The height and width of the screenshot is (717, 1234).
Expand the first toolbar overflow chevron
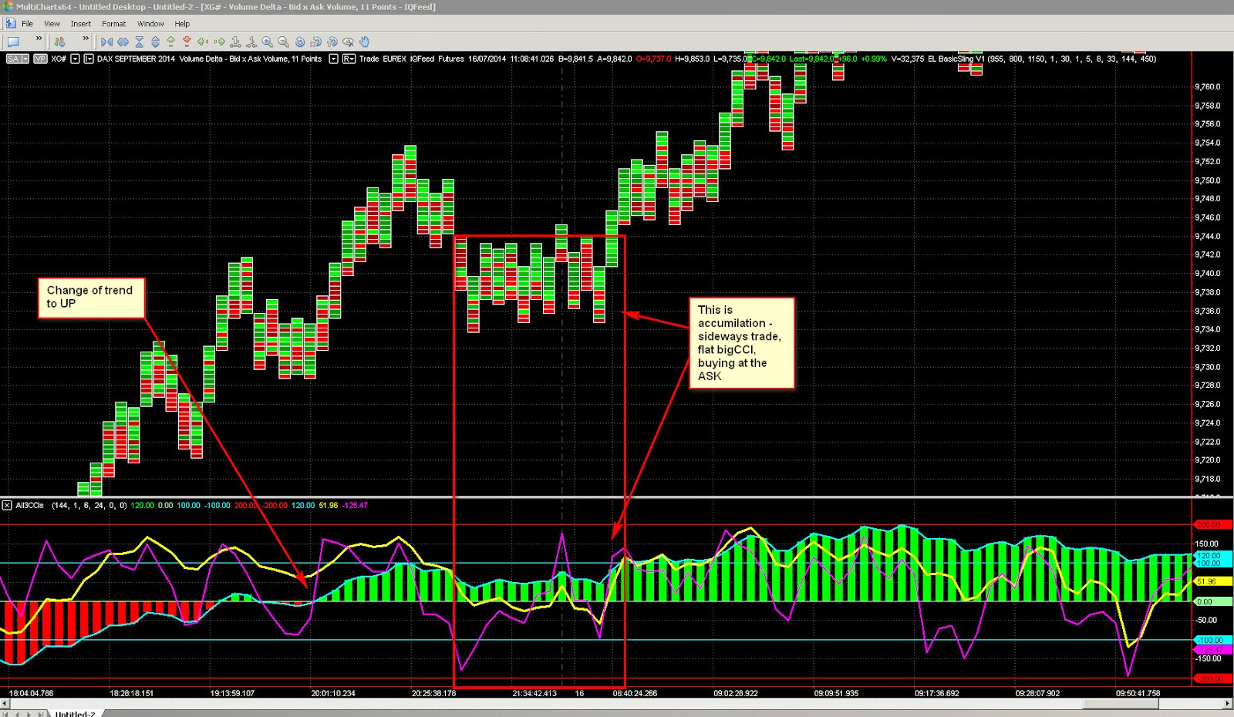pyautogui.click(x=39, y=39)
